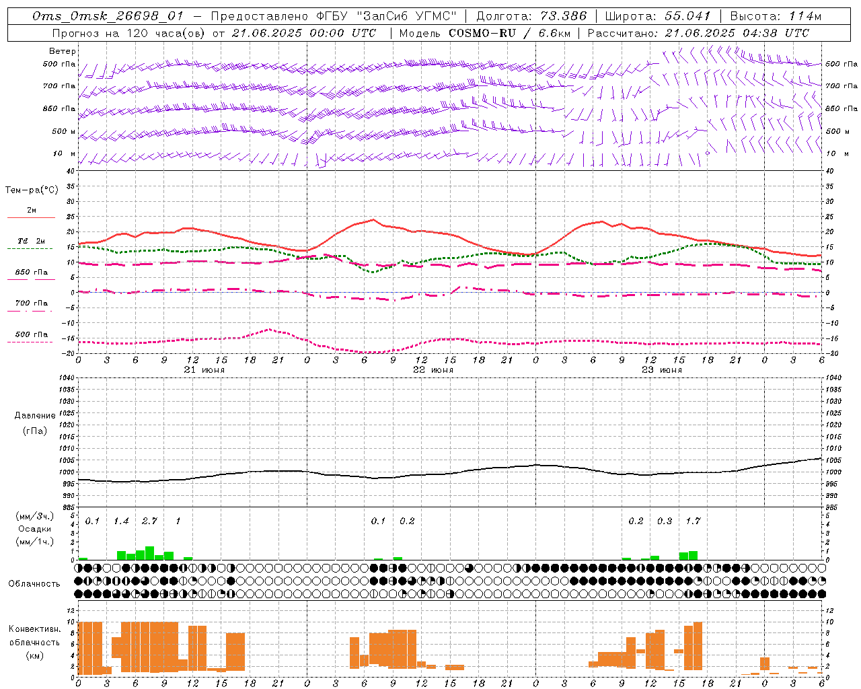Click the 'Долгота: 73.386' value
861x689 pixels.
531,16
